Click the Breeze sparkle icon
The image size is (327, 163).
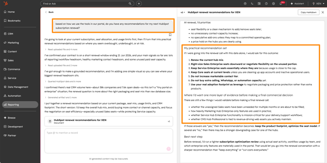click(5, 118)
